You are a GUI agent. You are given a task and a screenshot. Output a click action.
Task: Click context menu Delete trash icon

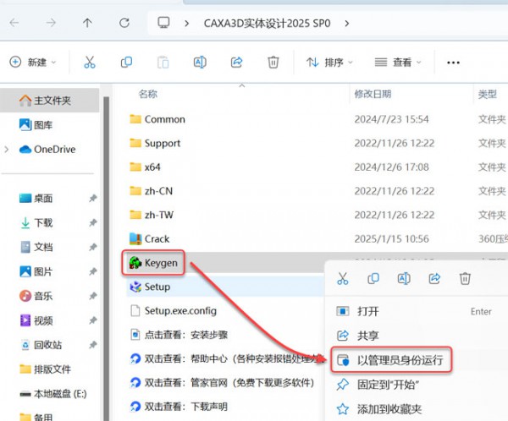pyautogui.click(x=465, y=278)
